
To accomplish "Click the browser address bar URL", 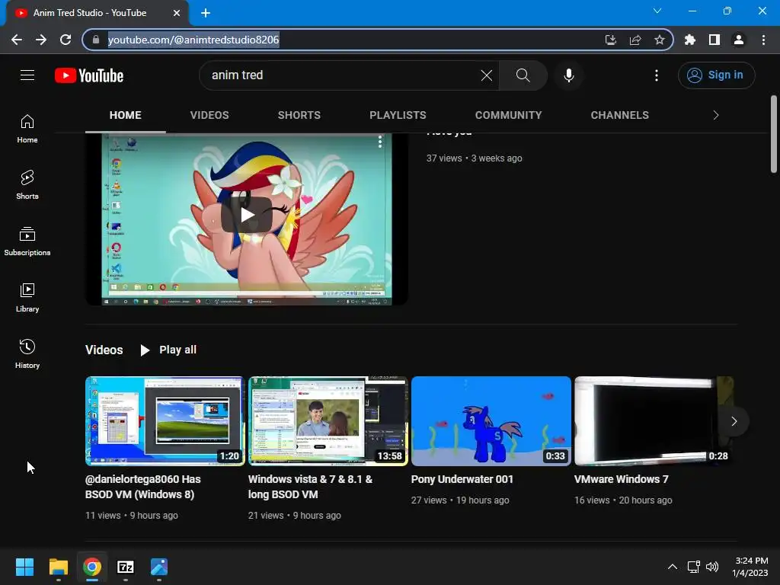I will pos(193,40).
